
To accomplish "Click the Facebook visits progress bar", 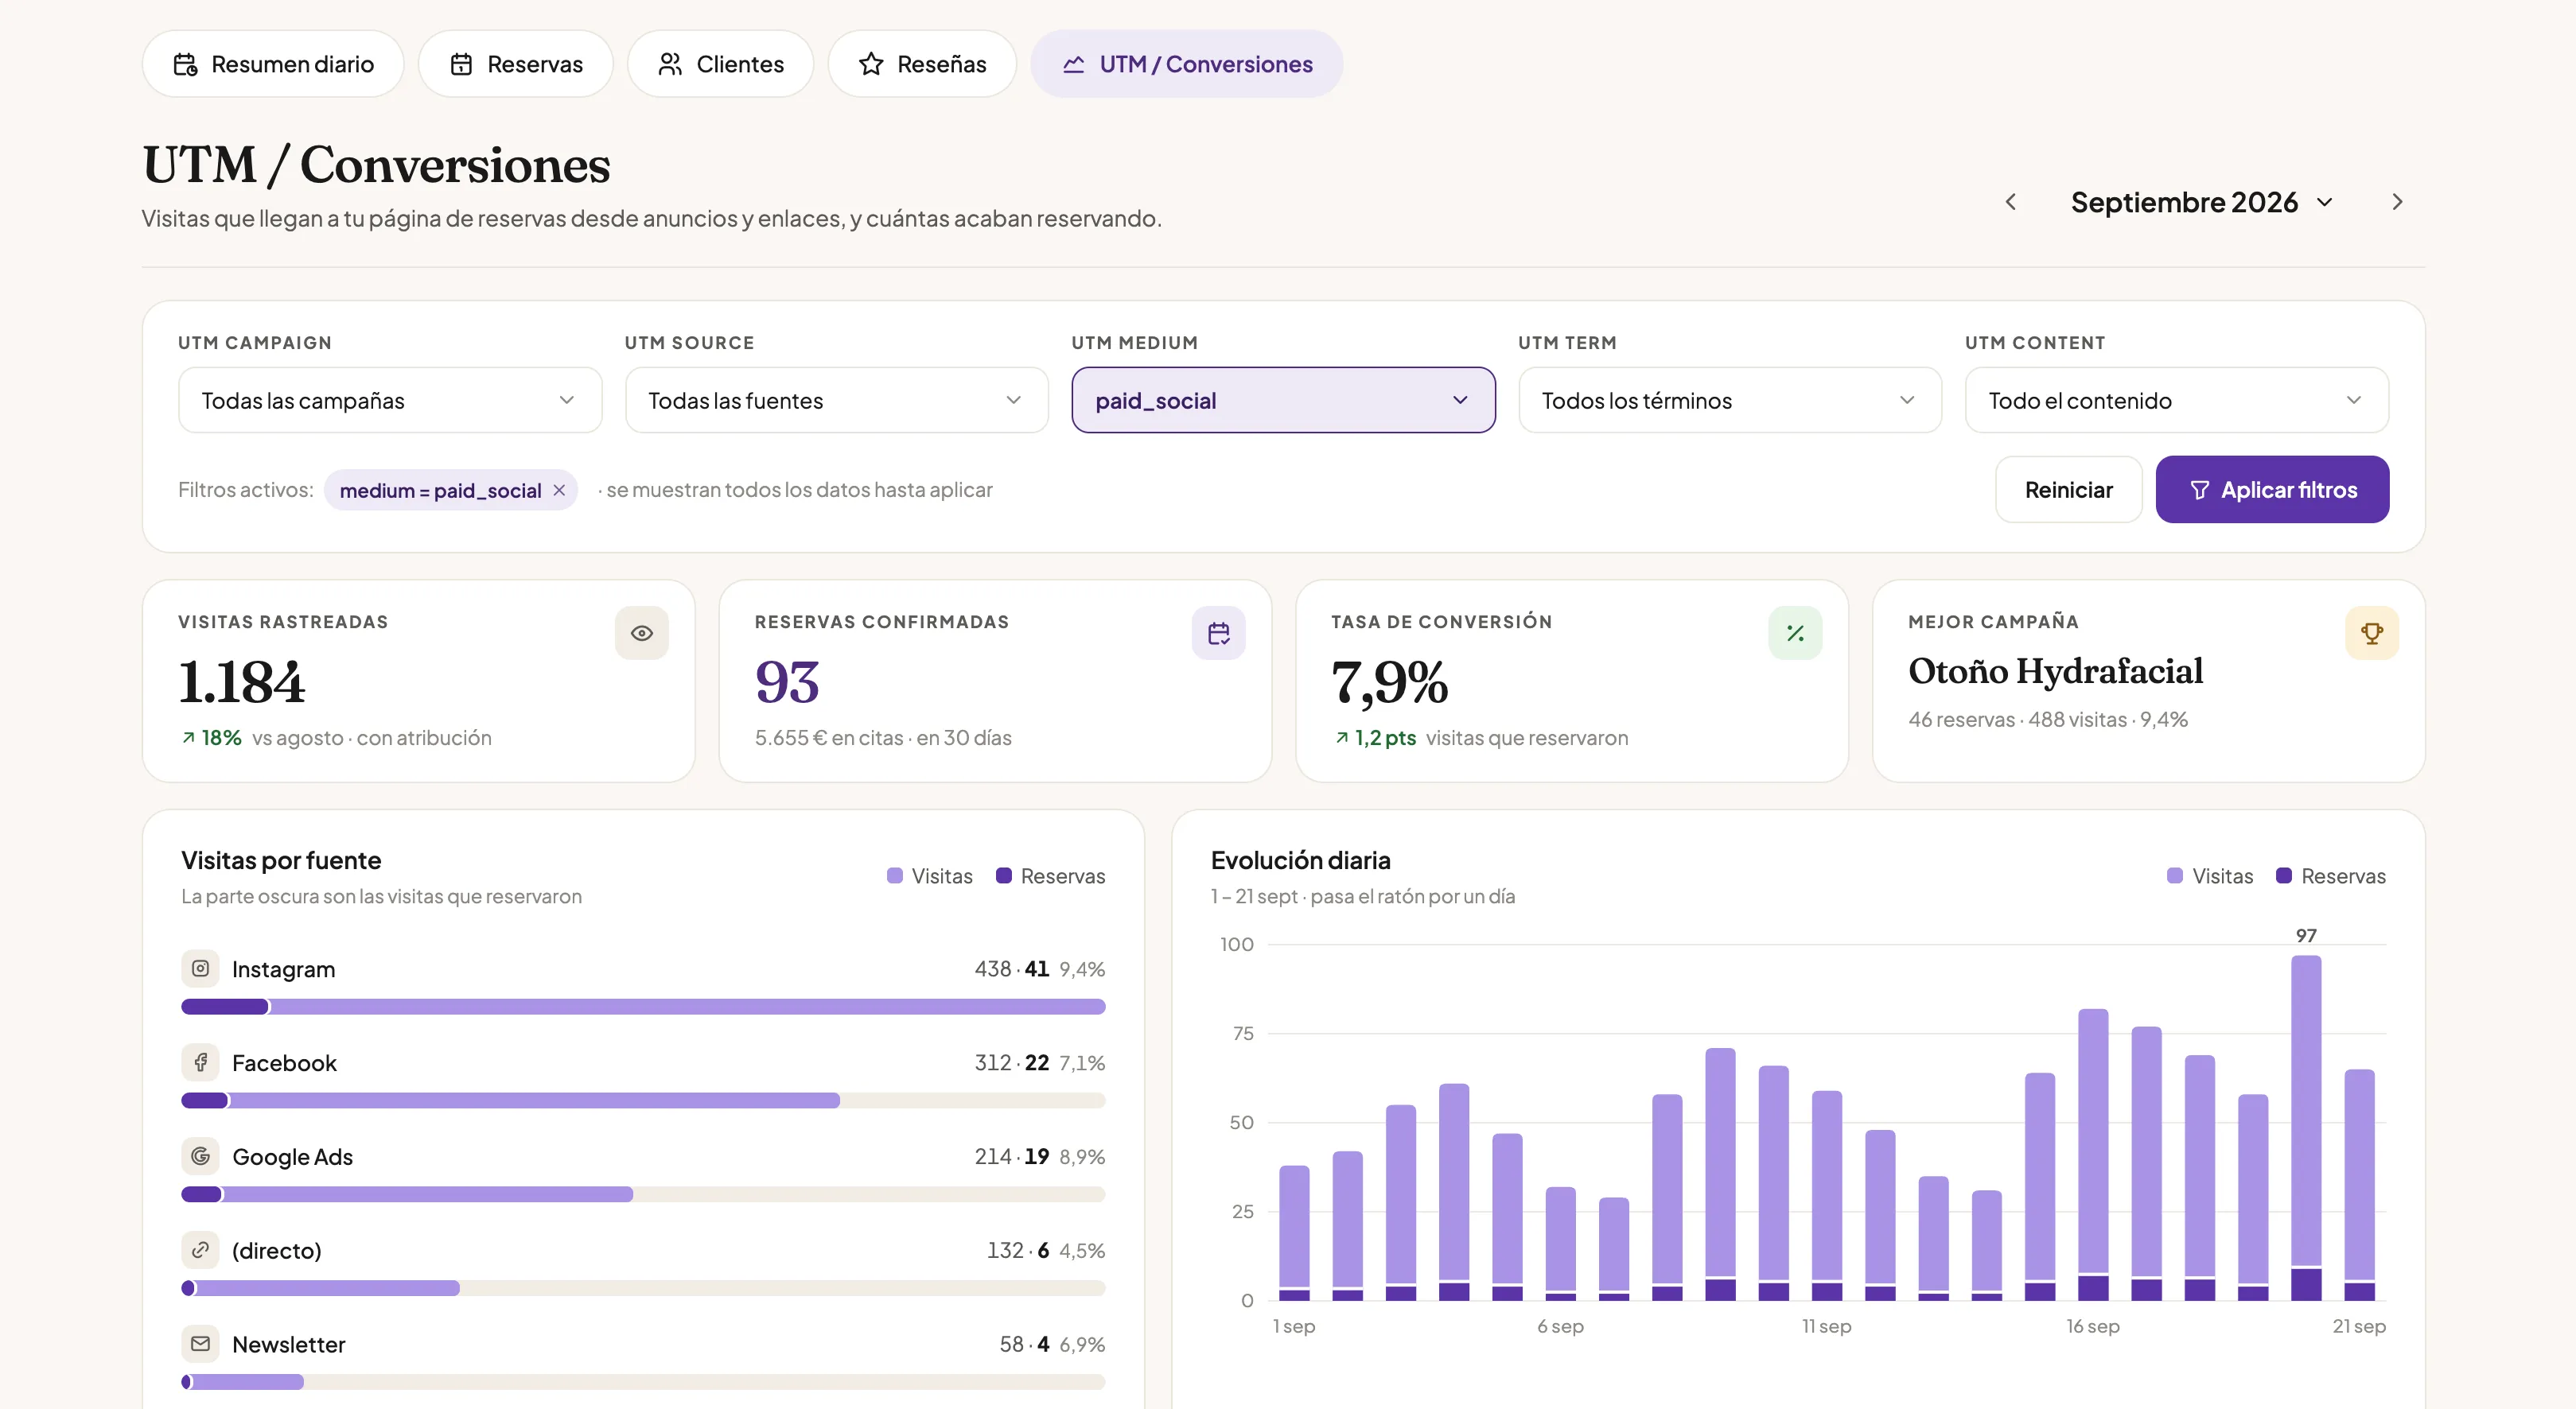I will [x=643, y=1100].
